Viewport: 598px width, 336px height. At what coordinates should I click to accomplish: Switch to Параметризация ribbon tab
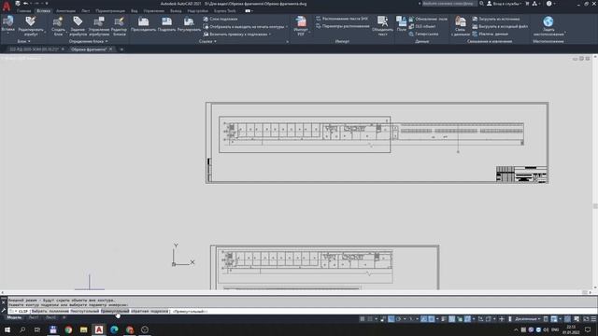(x=110, y=11)
